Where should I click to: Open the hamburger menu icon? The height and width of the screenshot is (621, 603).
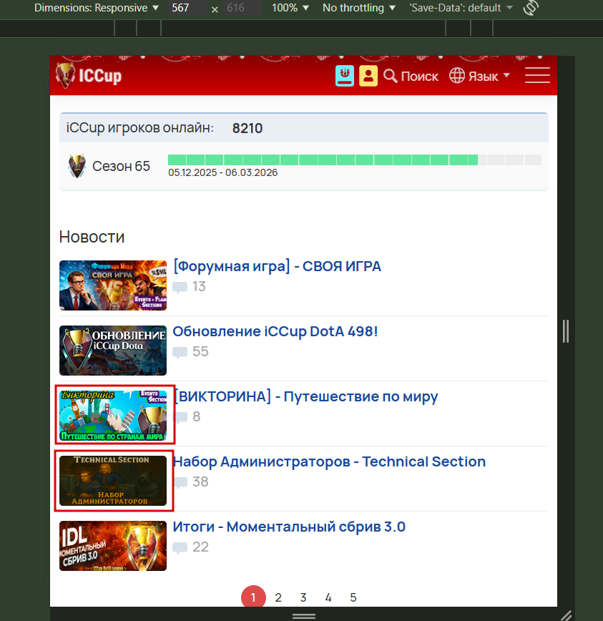(x=537, y=75)
